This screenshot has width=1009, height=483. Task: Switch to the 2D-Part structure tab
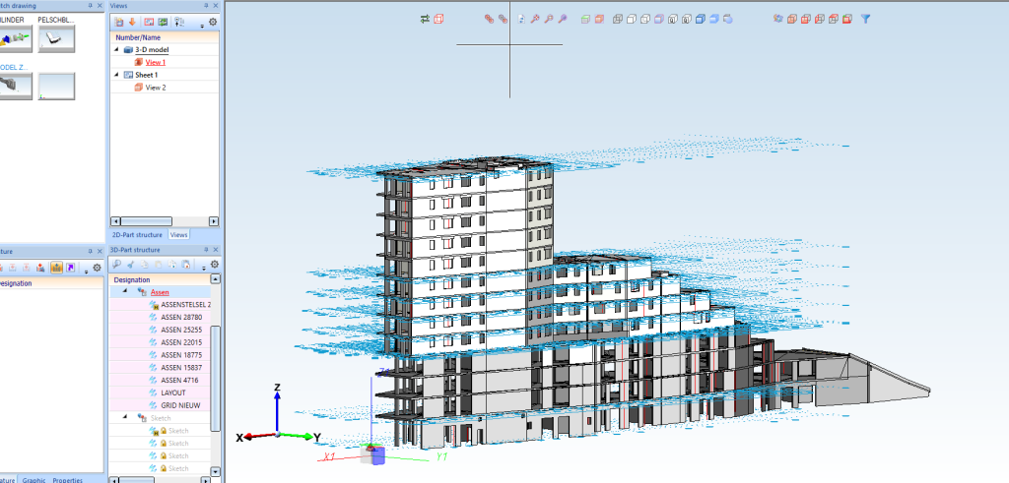tap(136, 235)
